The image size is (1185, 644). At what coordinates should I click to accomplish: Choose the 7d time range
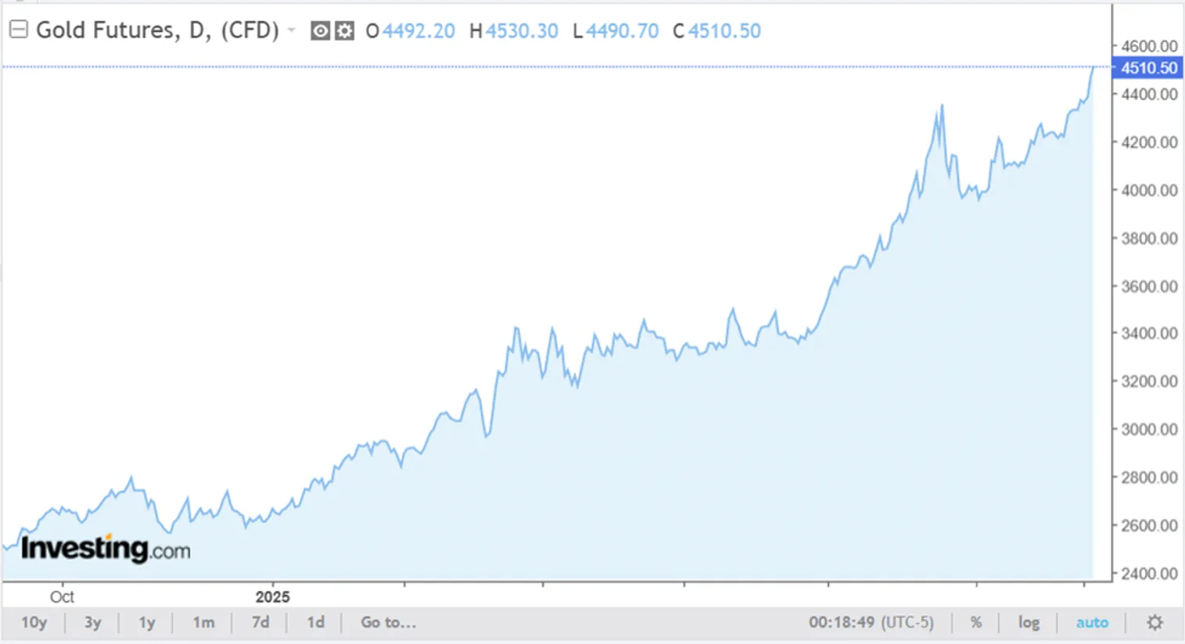260,622
